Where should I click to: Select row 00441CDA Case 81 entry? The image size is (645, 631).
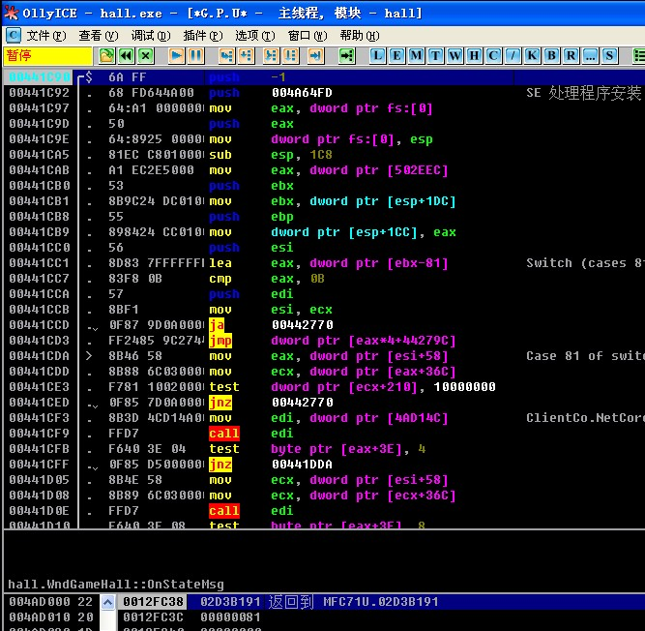point(323,356)
